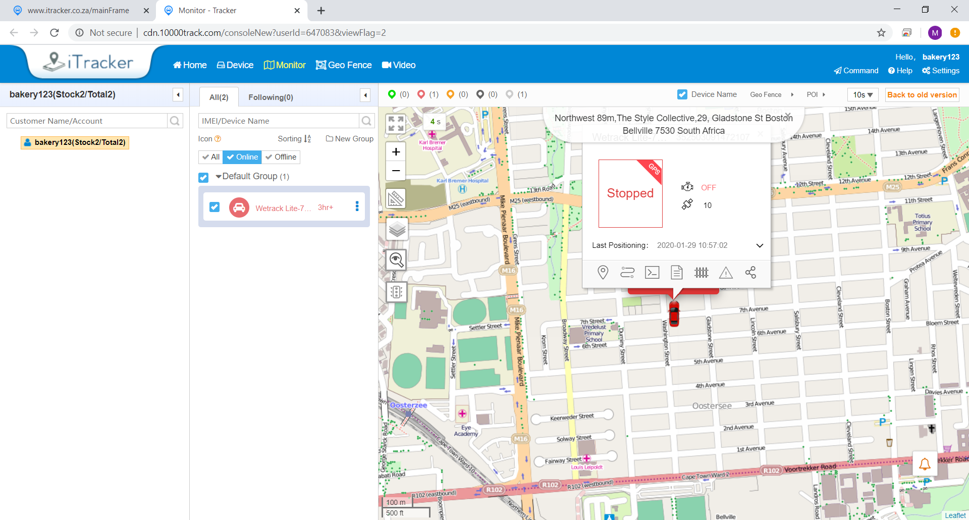Image resolution: width=969 pixels, height=520 pixels.
Task: Uncheck the Device Name checkbox
Action: point(682,94)
